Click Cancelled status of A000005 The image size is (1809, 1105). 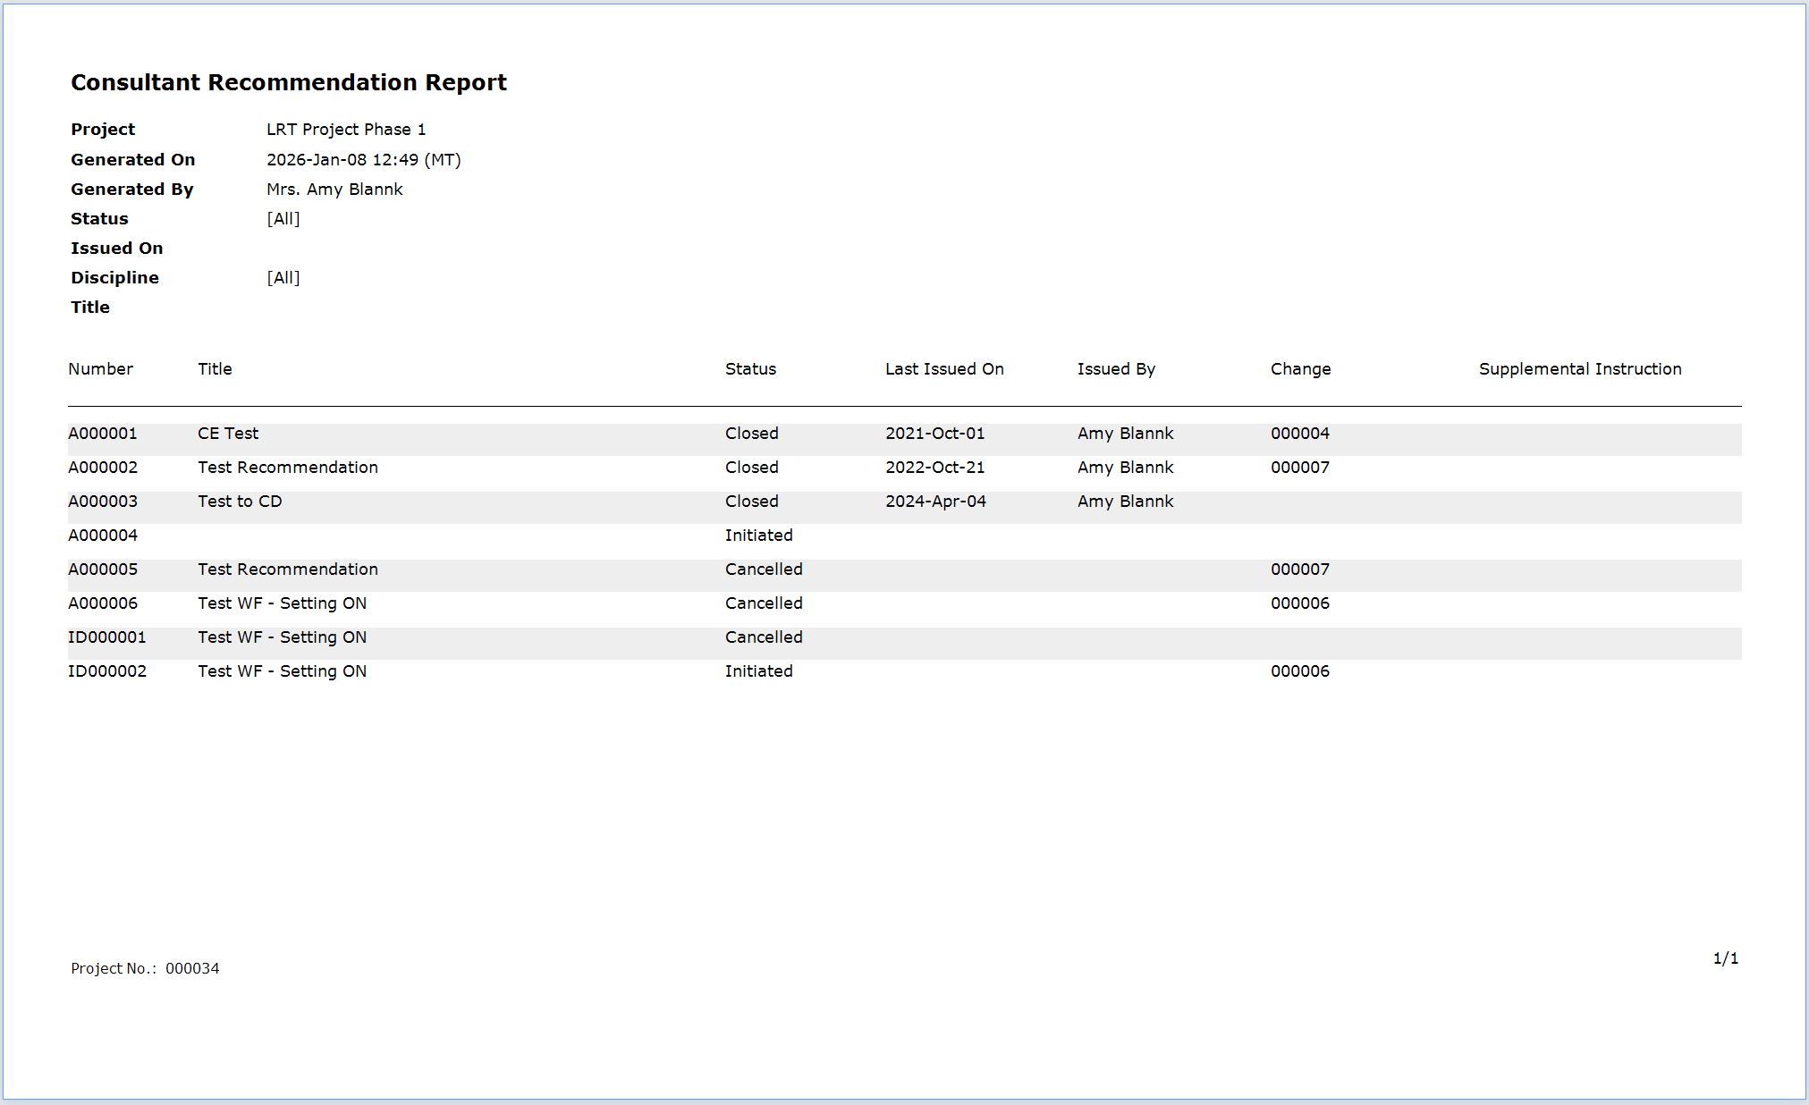point(765,569)
